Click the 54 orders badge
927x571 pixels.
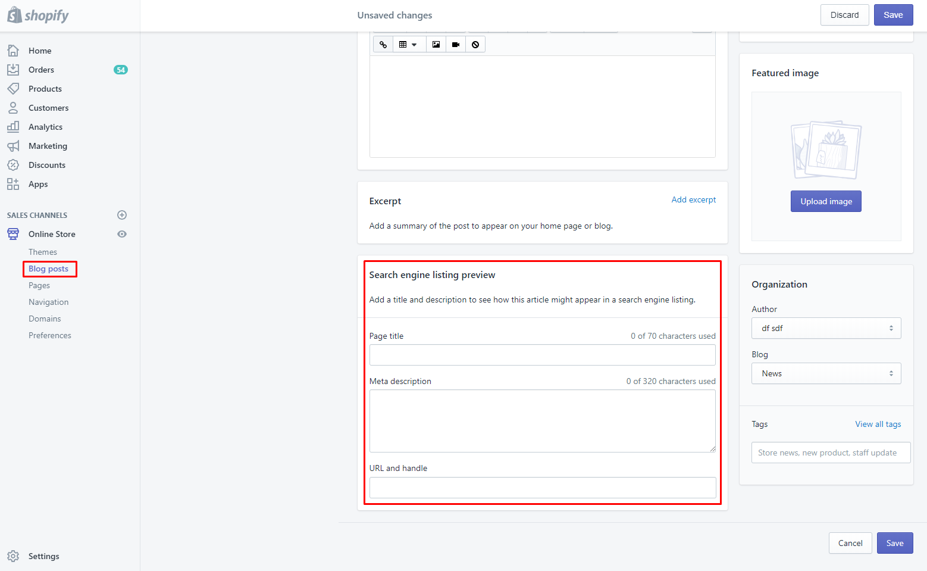click(121, 70)
